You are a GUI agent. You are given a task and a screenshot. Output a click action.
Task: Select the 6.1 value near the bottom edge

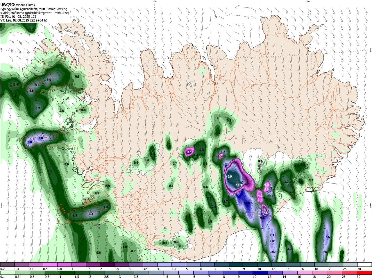tap(274, 252)
